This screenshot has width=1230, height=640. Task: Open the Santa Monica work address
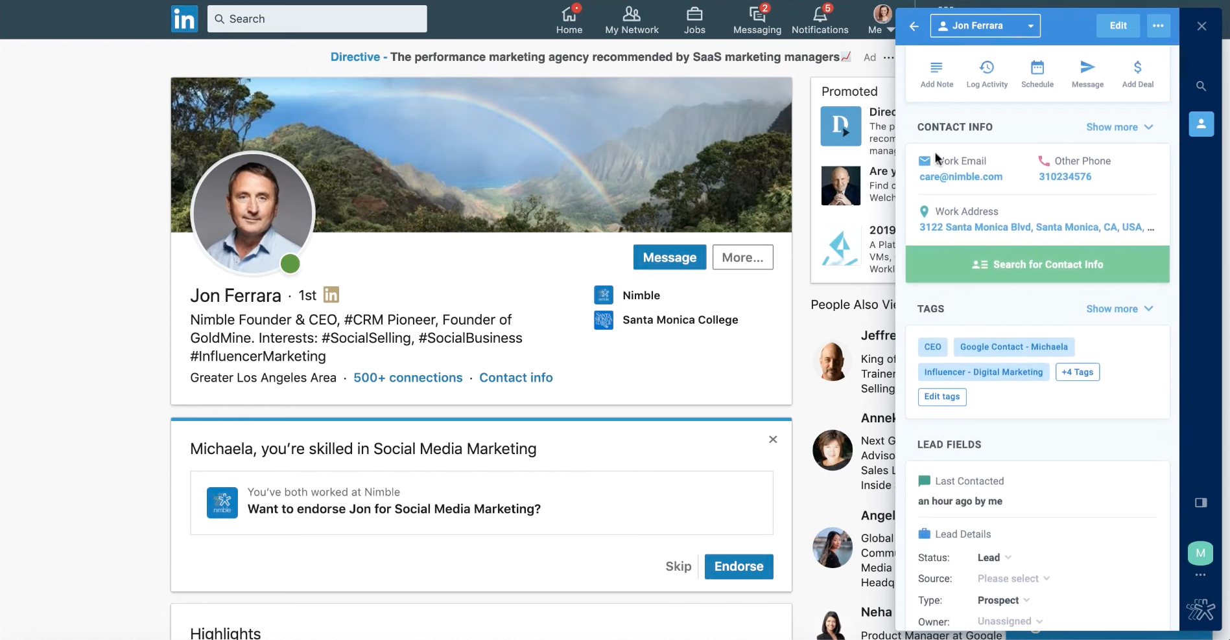(x=1036, y=227)
